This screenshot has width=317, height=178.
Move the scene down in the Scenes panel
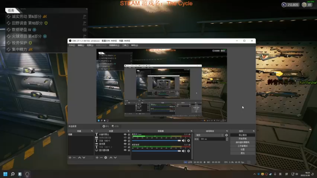(x=84, y=157)
